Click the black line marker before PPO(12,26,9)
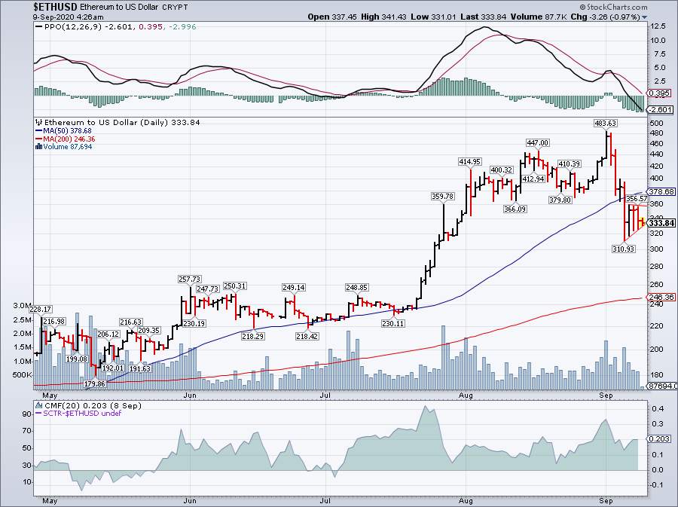678x507 pixels. 39,27
